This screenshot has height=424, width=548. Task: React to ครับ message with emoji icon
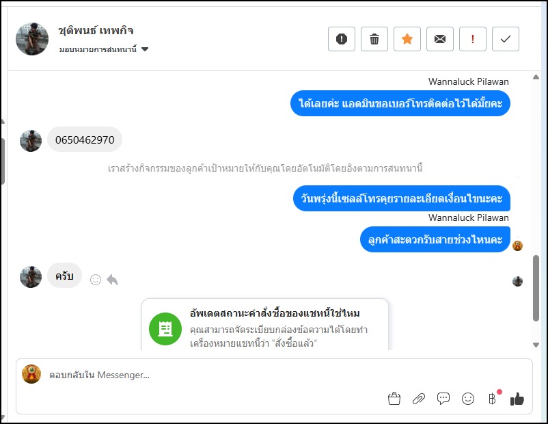tap(96, 280)
